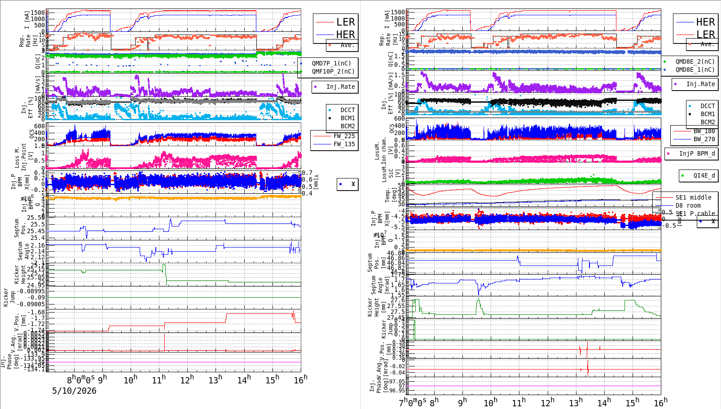Click the DCCT legend label in right panel
The height and width of the screenshot is (409, 721).
[x=708, y=106]
